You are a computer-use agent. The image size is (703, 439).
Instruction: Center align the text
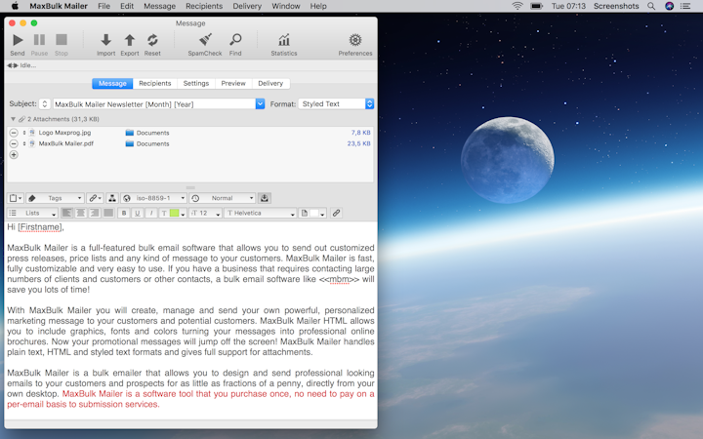[x=81, y=214]
